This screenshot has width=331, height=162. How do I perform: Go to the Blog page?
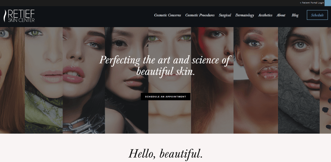pyautogui.click(x=295, y=15)
